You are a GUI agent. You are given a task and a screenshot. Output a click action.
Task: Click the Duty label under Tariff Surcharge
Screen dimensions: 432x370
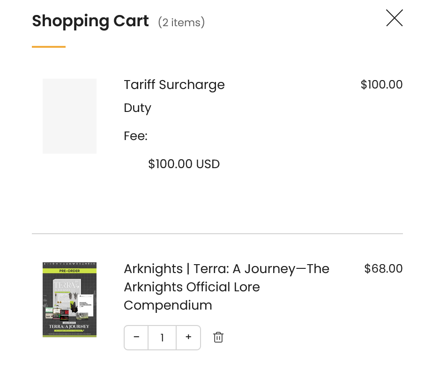pyautogui.click(x=137, y=108)
